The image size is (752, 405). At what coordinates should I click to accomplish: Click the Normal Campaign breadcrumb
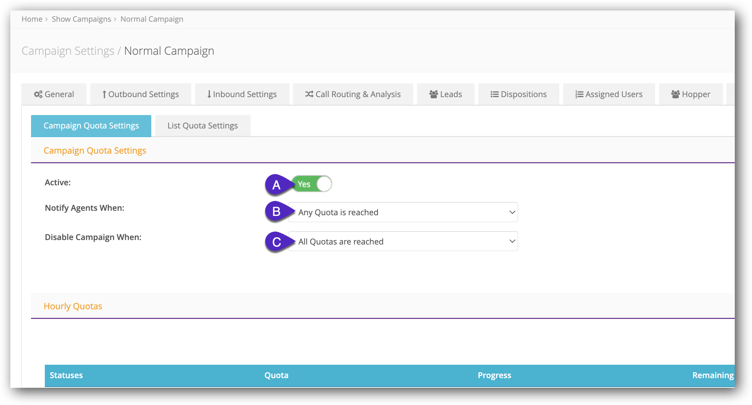click(x=152, y=19)
